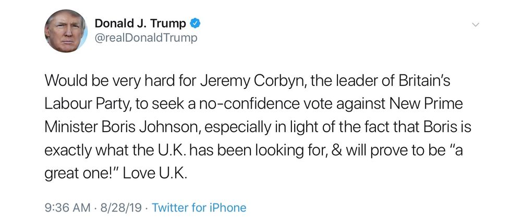Open the @realDonaldTrump handle link
Image resolution: width=511 pixels, height=222 pixels.
(145, 38)
